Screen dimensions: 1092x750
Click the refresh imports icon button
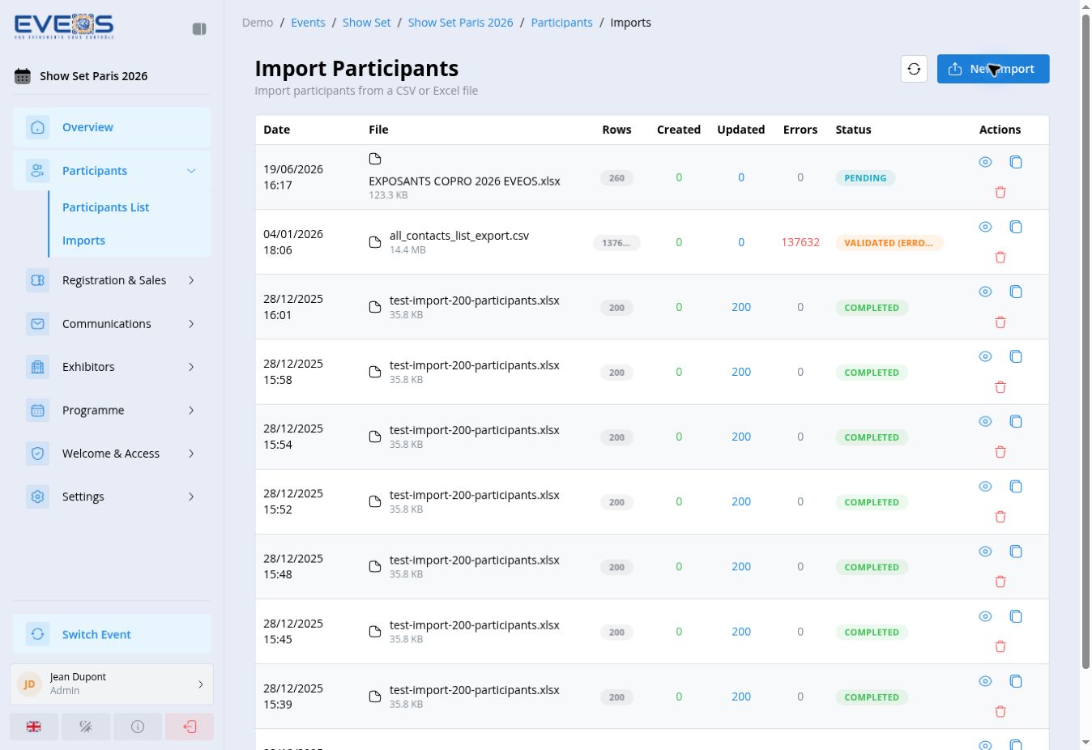[x=914, y=69]
